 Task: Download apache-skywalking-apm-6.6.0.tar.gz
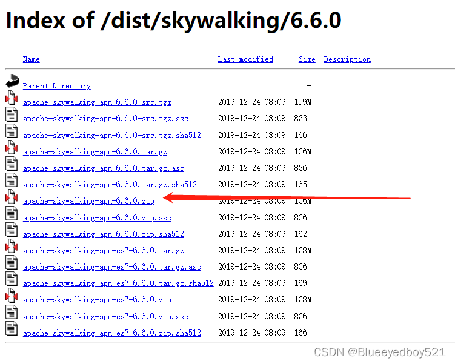pyautogui.click(x=95, y=152)
